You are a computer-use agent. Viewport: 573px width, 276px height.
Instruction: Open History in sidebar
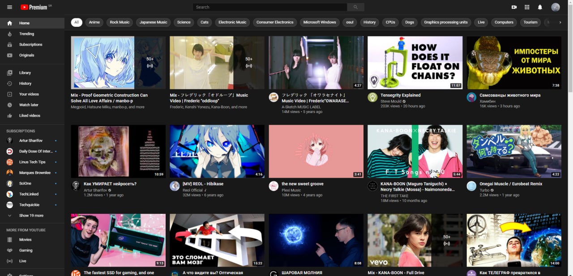pyautogui.click(x=32, y=84)
